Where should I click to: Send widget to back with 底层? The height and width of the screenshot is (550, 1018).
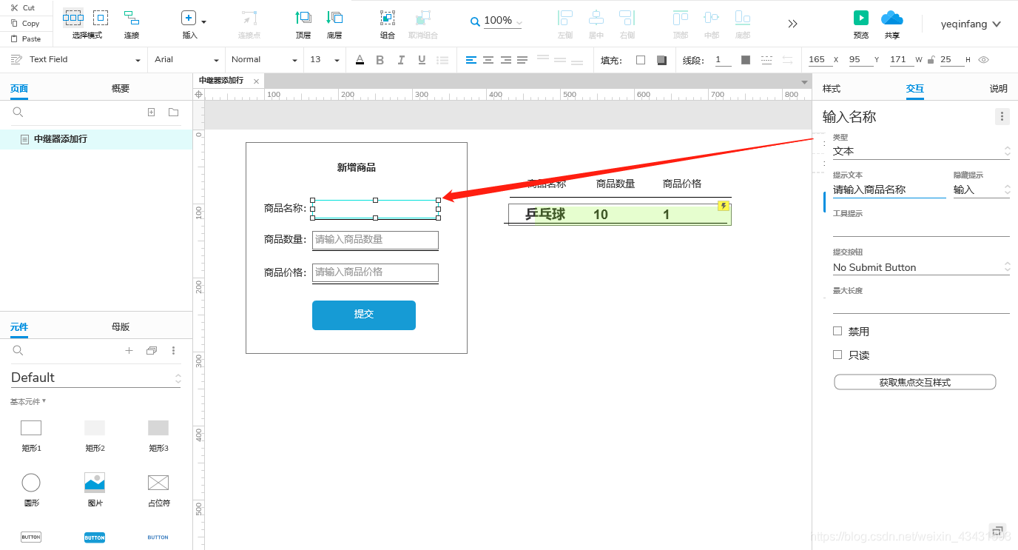(x=334, y=24)
